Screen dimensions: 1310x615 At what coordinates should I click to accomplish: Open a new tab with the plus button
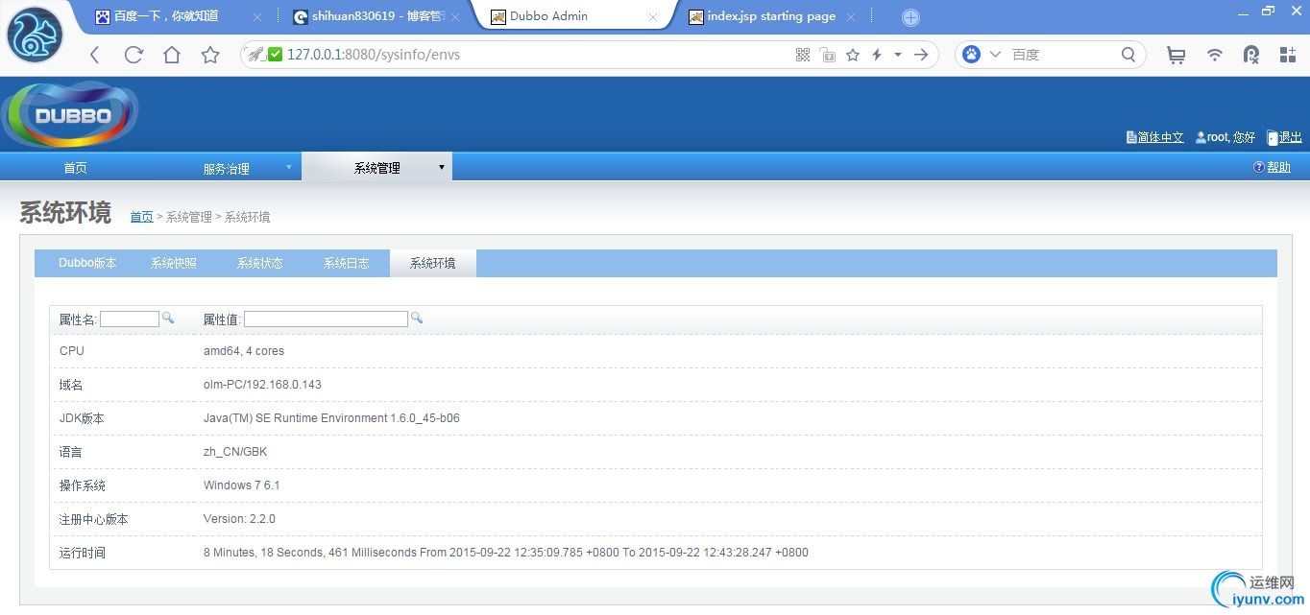tap(910, 17)
